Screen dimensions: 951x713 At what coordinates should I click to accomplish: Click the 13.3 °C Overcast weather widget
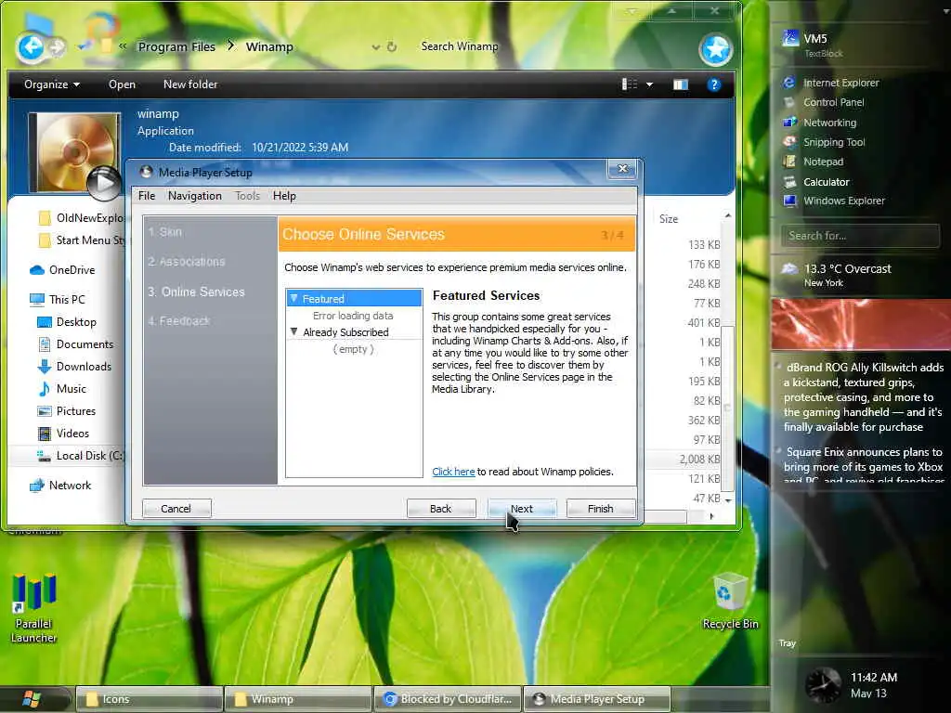click(x=837, y=274)
